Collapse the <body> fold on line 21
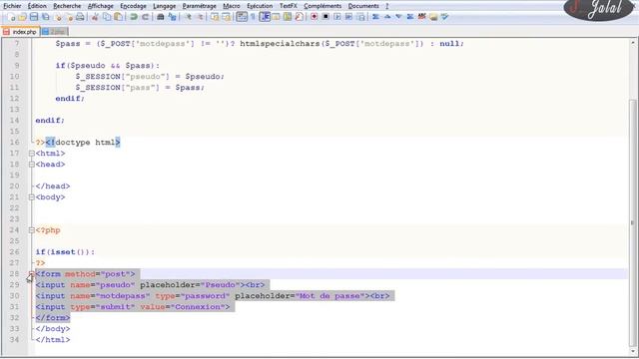The width and height of the screenshot is (639, 359). coord(31,197)
